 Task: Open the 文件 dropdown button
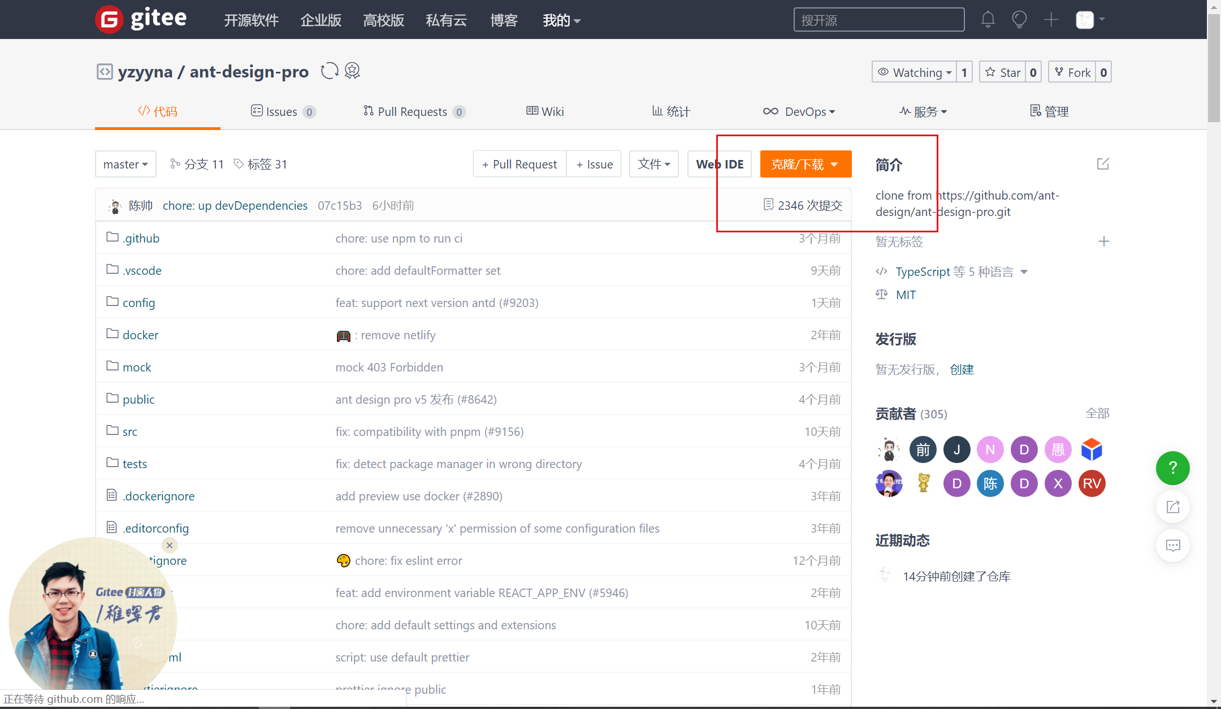(x=653, y=164)
